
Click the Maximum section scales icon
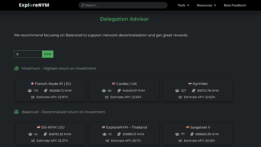pyautogui.click(x=16, y=68)
